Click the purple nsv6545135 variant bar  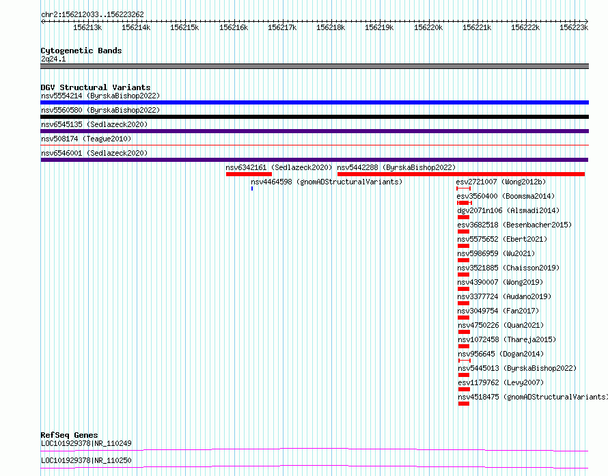(x=314, y=131)
